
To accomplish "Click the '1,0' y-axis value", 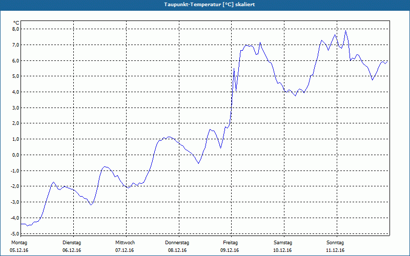I will click(16, 139).
